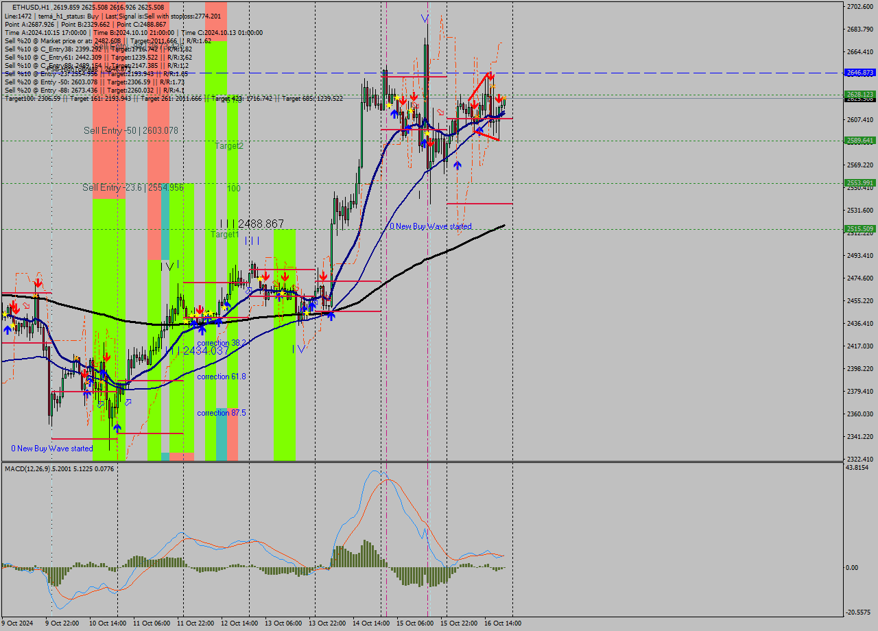
Task: Click the Target1 label on chart
Action: [224, 235]
